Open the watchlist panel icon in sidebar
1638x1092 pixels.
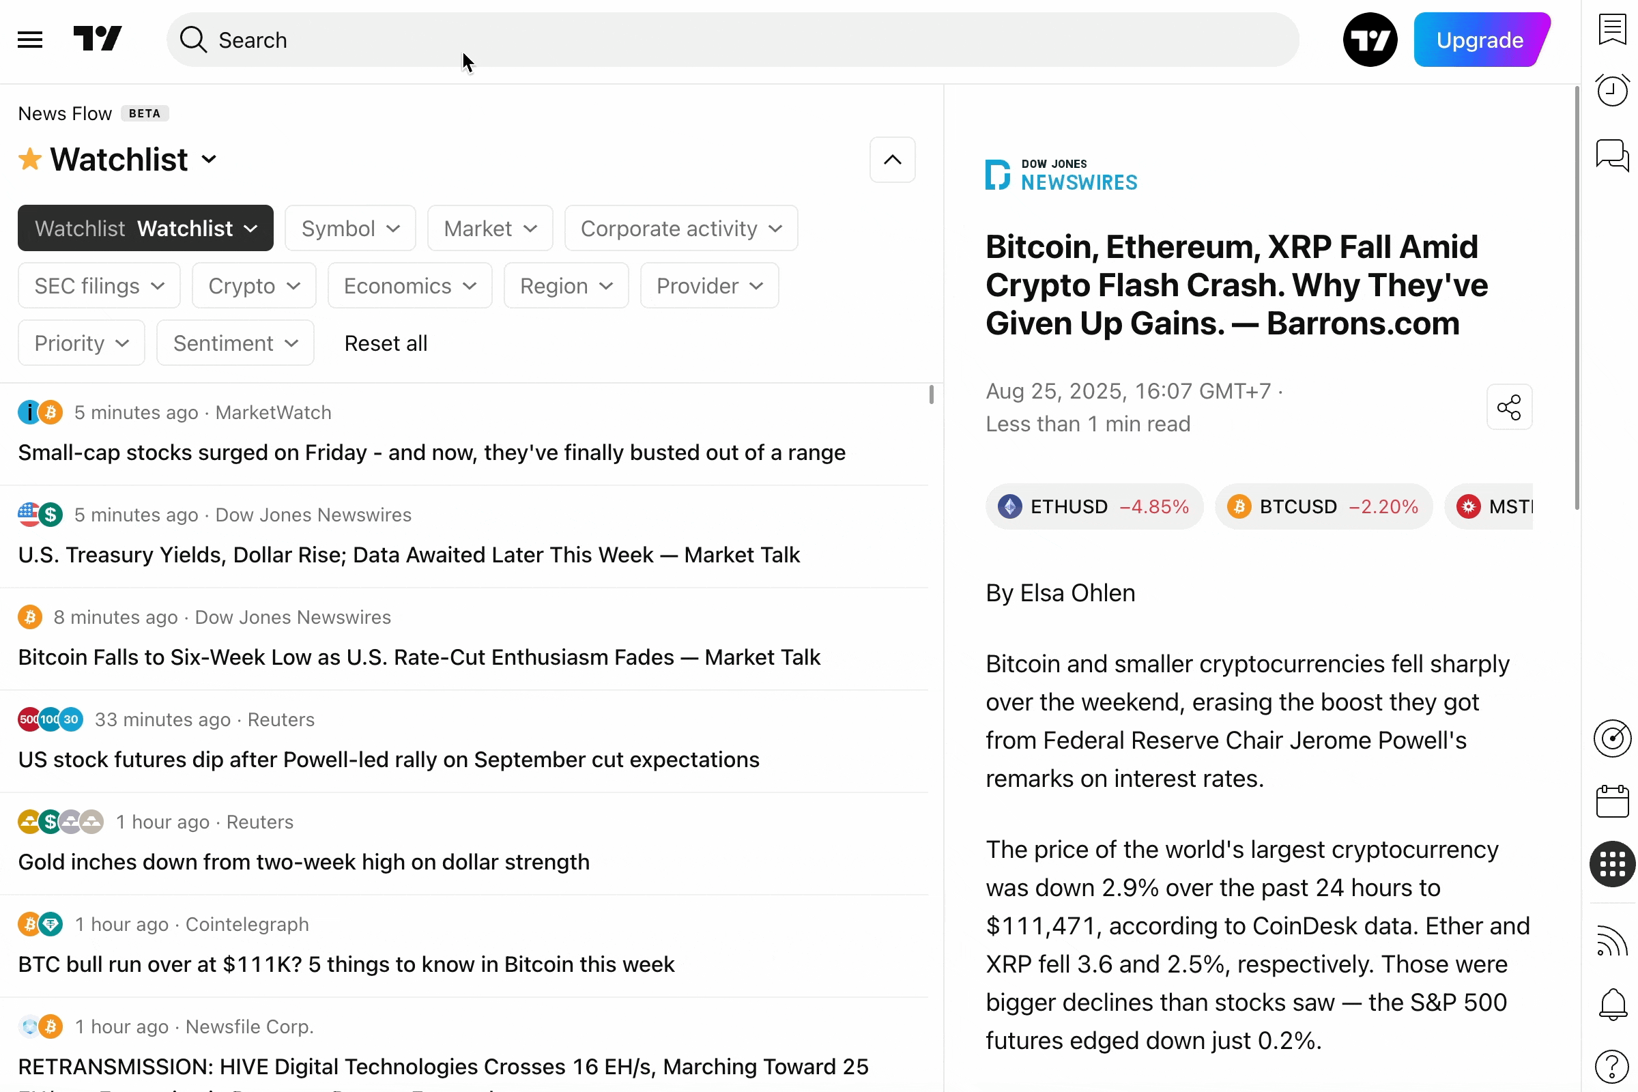click(1611, 30)
